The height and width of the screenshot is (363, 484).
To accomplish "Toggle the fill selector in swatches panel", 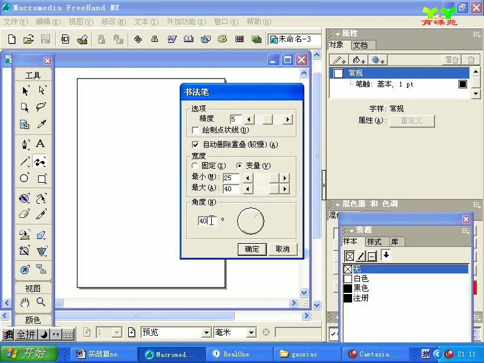I will pos(350,256).
